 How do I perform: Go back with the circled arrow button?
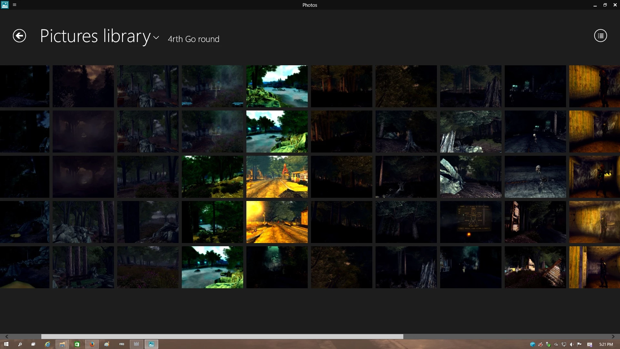19,36
